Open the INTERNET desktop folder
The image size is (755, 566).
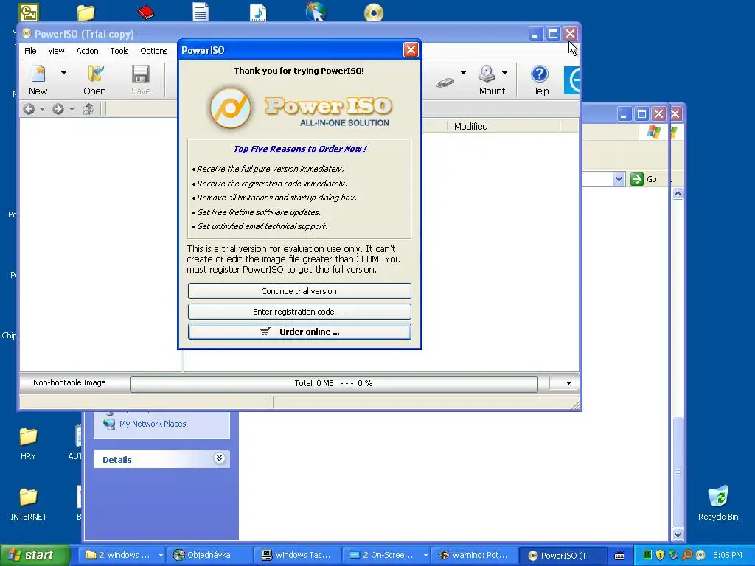click(x=29, y=504)
